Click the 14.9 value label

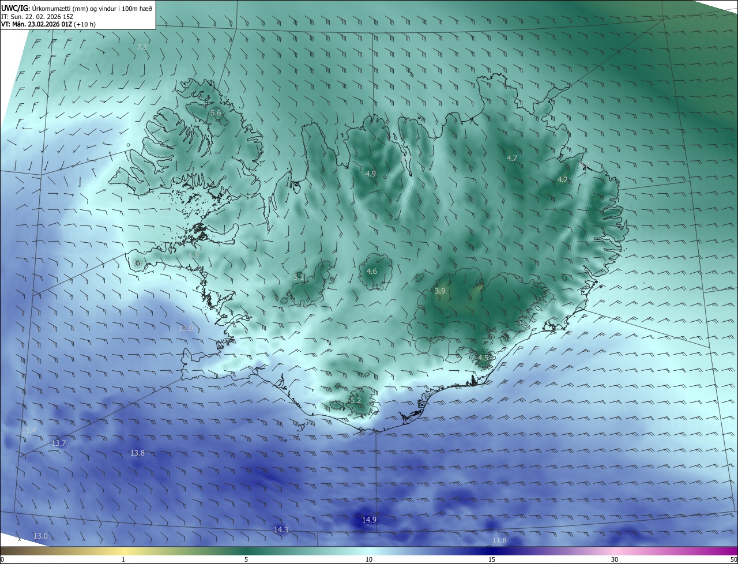coord(369,520)
